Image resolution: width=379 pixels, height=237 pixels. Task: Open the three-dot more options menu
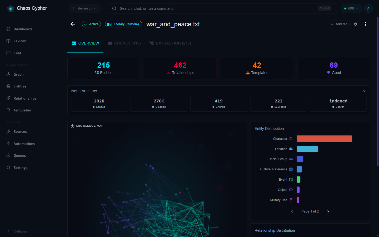click(x=366, y=24)
